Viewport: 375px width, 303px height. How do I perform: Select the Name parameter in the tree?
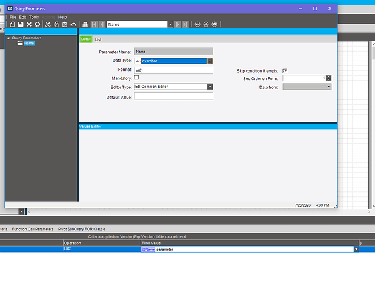click(x=29, y=43)
